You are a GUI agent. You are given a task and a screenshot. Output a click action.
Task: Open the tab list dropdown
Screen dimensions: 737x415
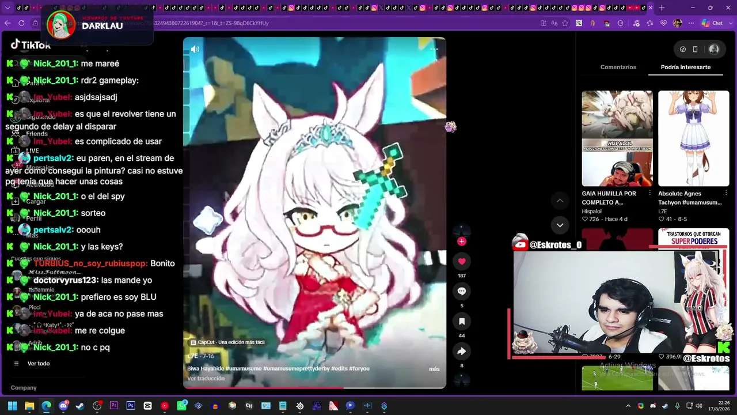pos(7,7)
